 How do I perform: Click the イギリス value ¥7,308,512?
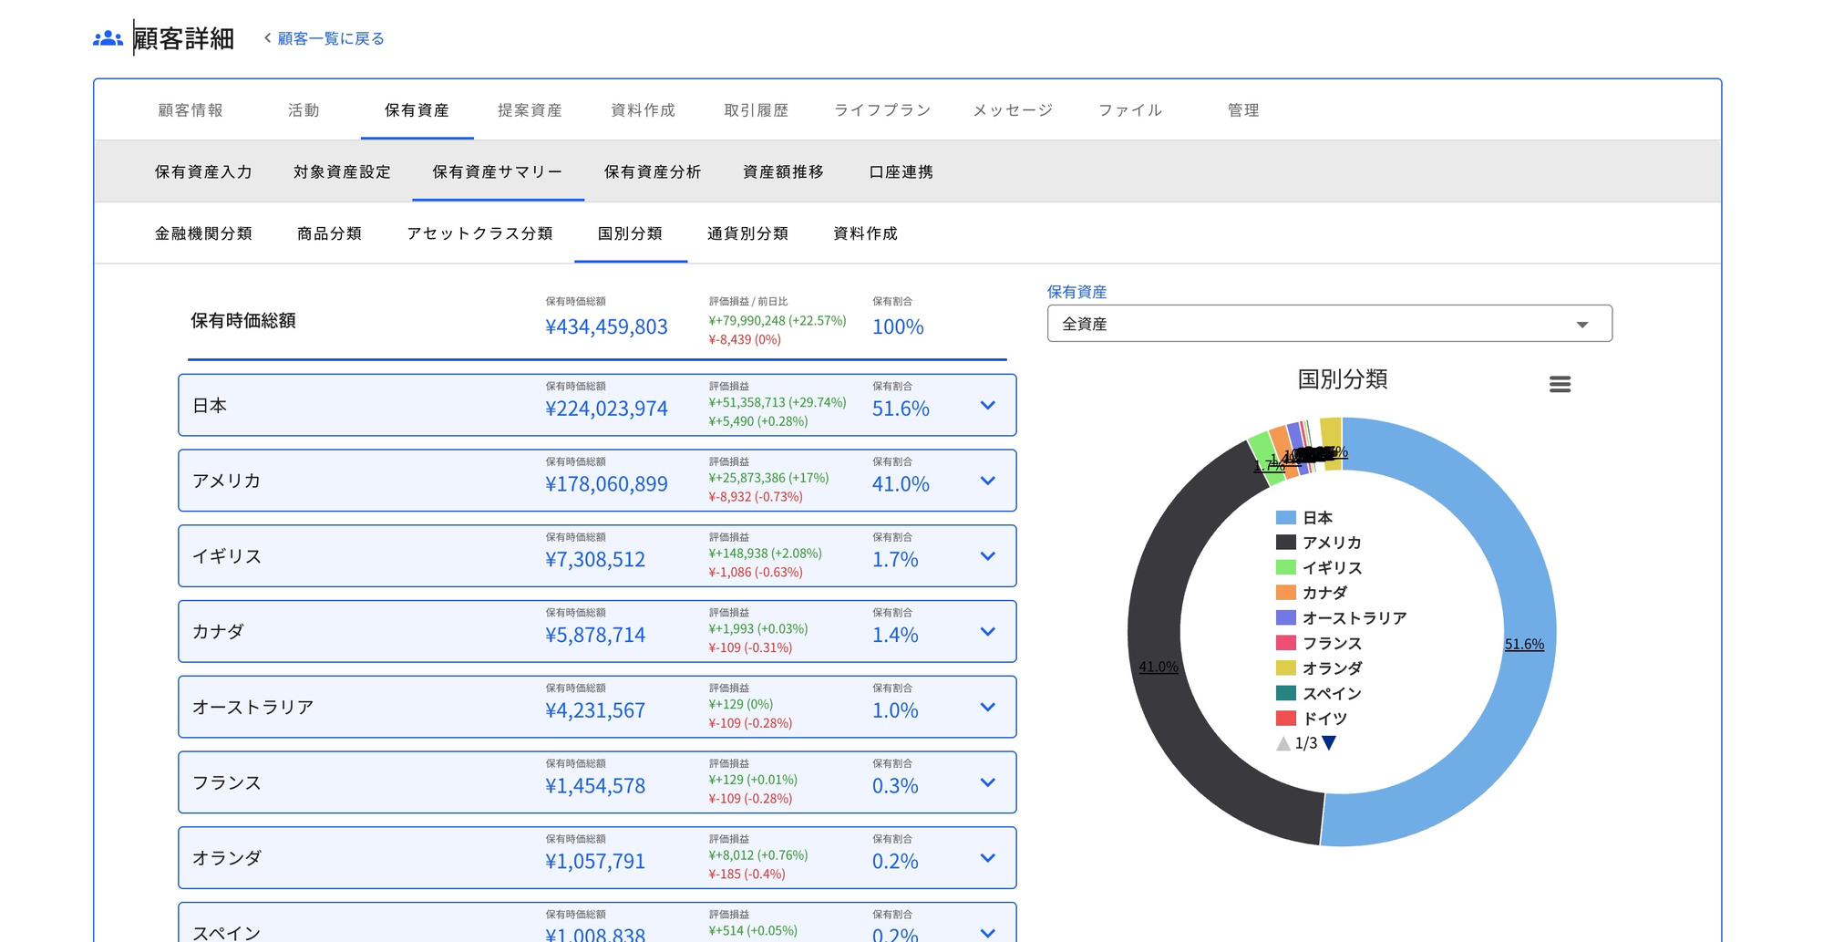[x=595, y=560]
